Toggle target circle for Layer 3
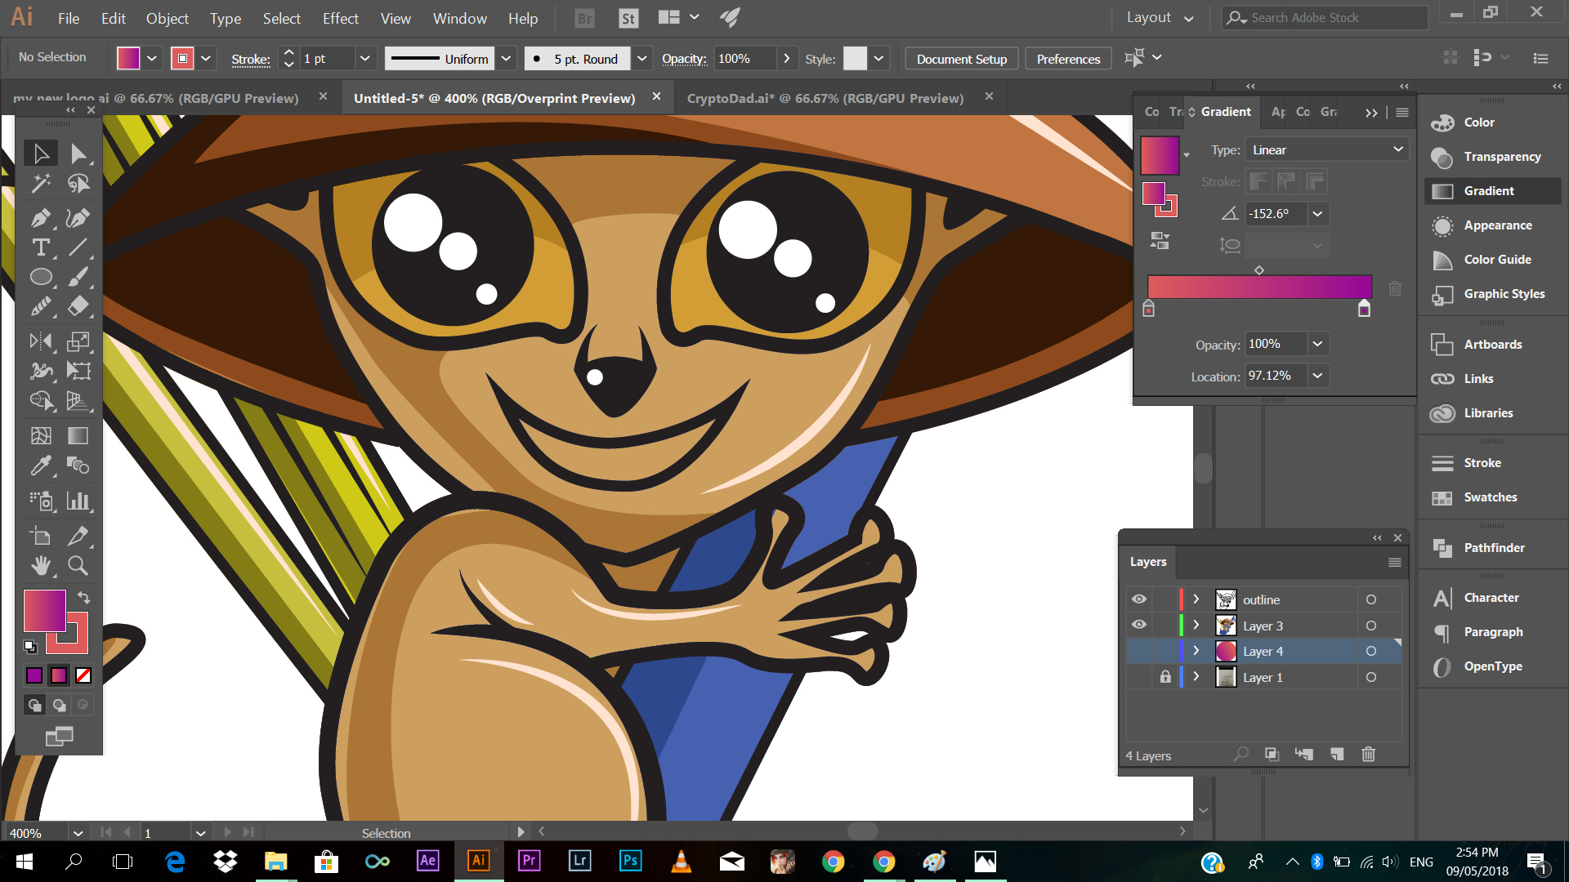1569x882 pixels. tap(1371, 626)
